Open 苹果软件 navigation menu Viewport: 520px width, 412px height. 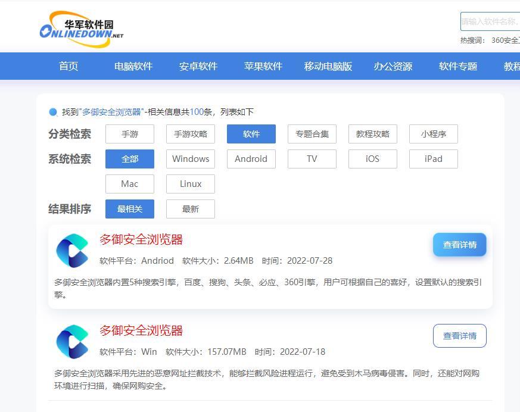(x=263, y=66)
